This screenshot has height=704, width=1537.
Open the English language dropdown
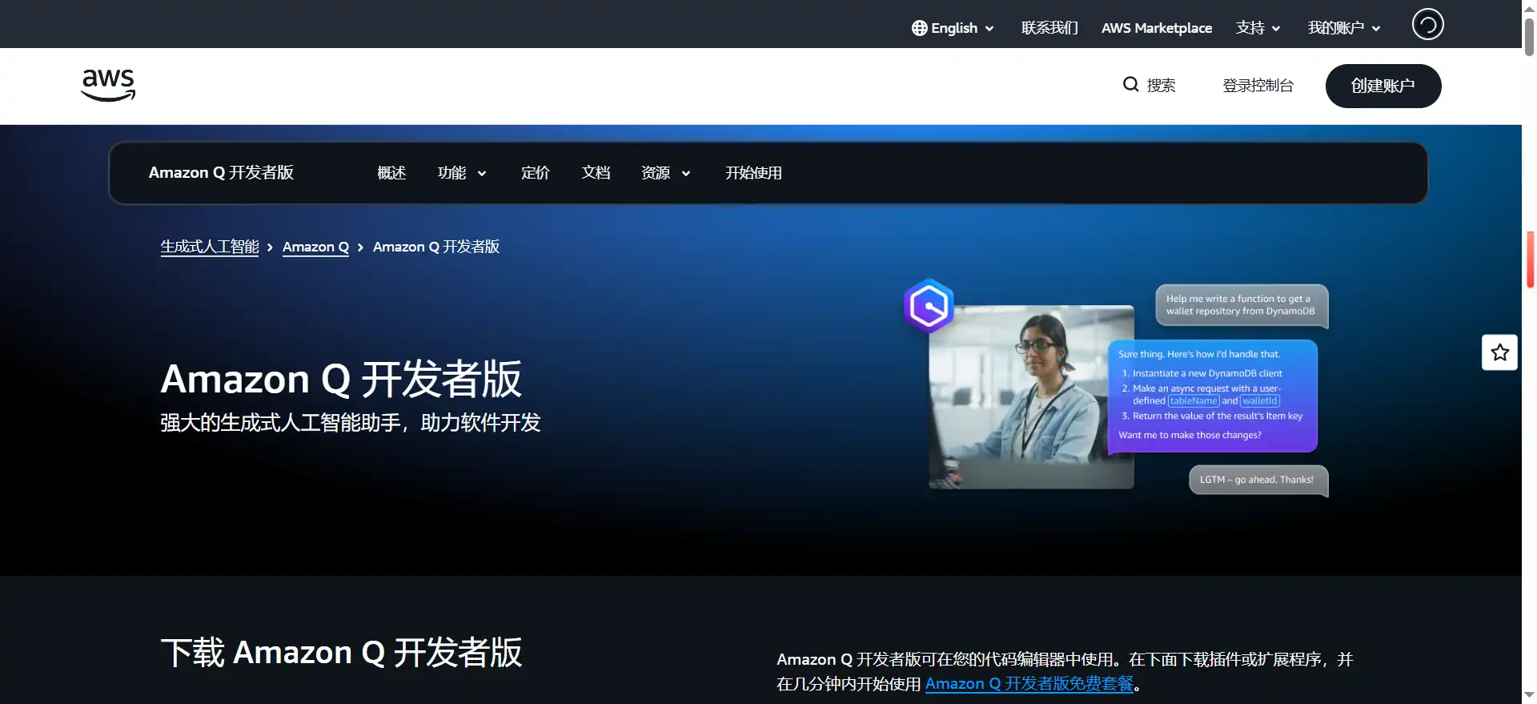[953, 28]
